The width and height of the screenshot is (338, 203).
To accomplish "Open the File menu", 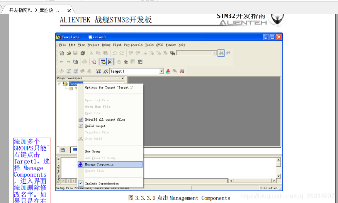I will [63, 45].
